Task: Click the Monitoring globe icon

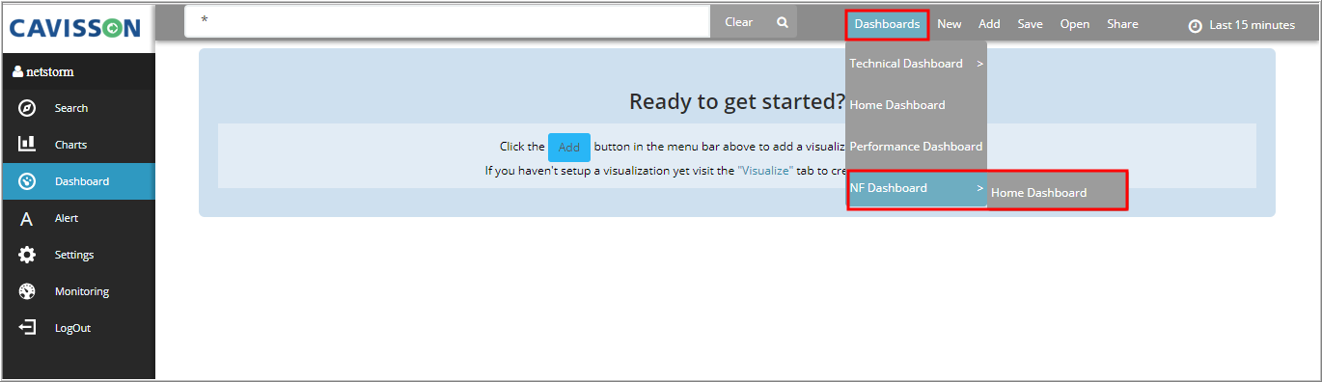Action: pos(27,291)
